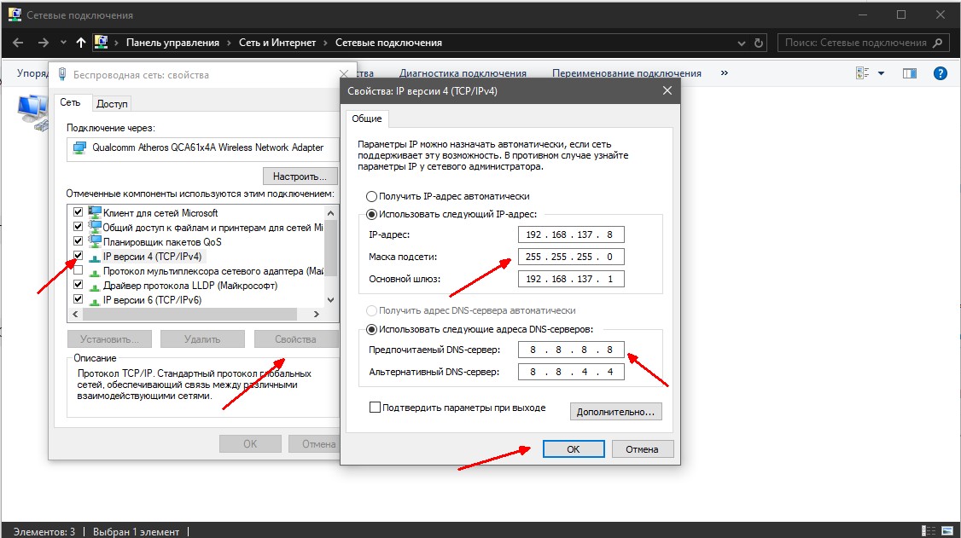Image resolution: width=961 pixels, height=538 pixels.
Task: Select the network adapter icon in file list
Action: point(32,113)
